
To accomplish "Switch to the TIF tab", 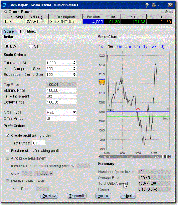I will coord(20,31).
